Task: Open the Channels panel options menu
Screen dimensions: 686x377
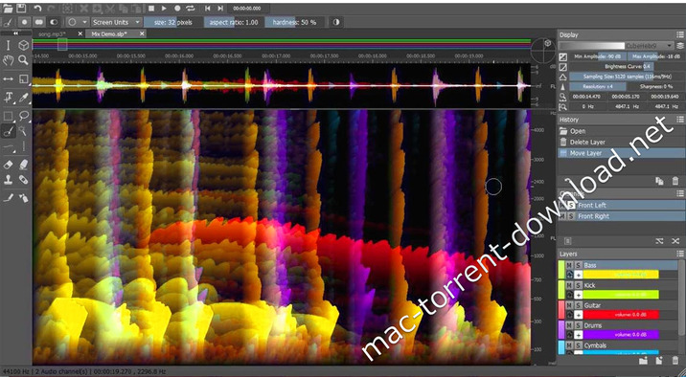Action: click(680, 193)
